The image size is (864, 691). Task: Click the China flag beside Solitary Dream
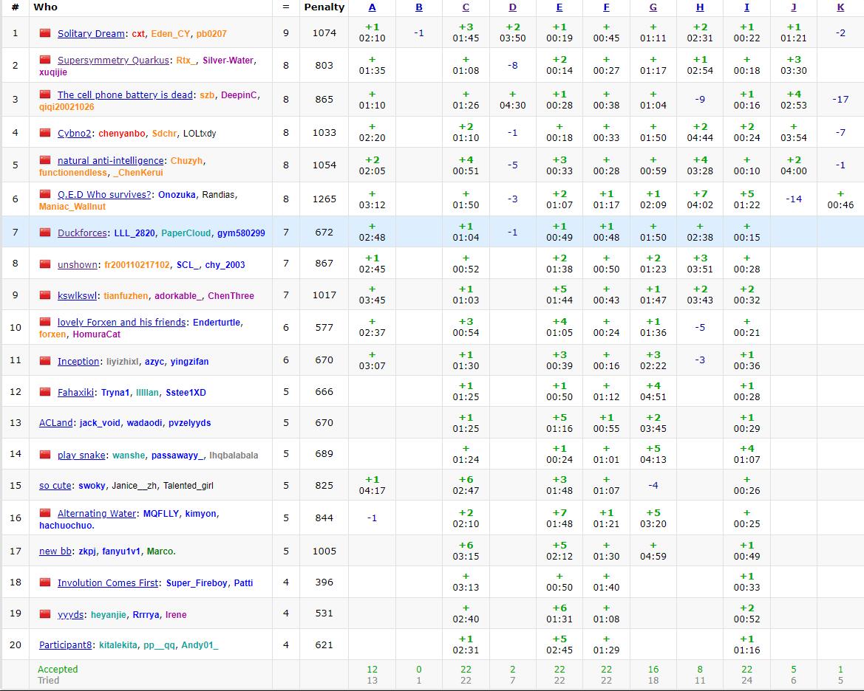coord(45,33)
